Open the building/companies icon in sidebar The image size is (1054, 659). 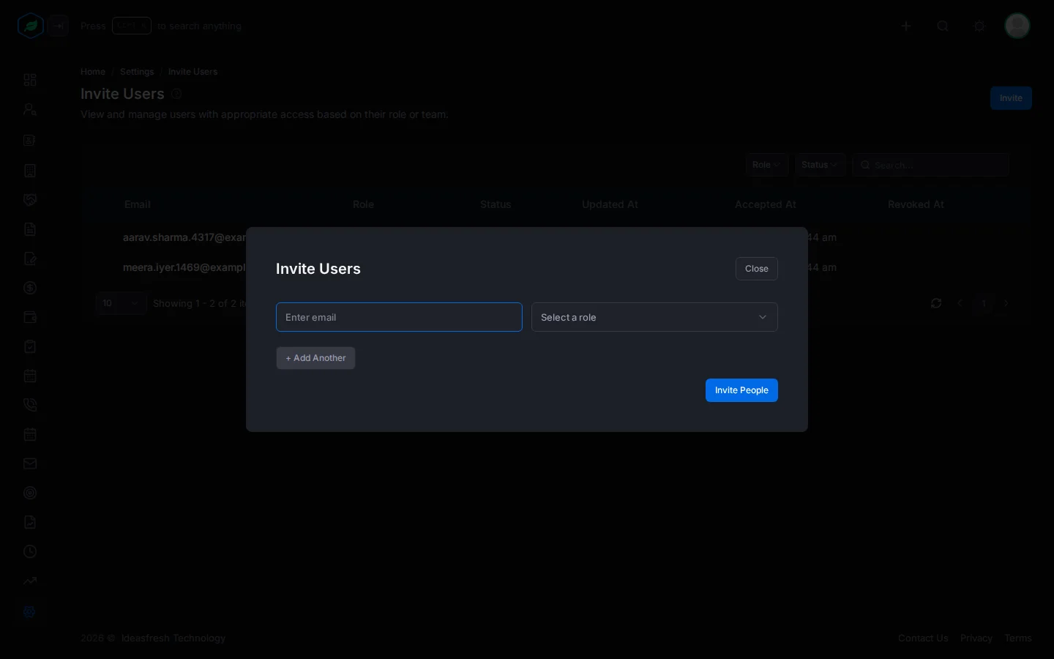30,171
